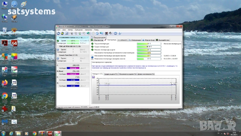Open the Предупреждения tab

[98, 37]
